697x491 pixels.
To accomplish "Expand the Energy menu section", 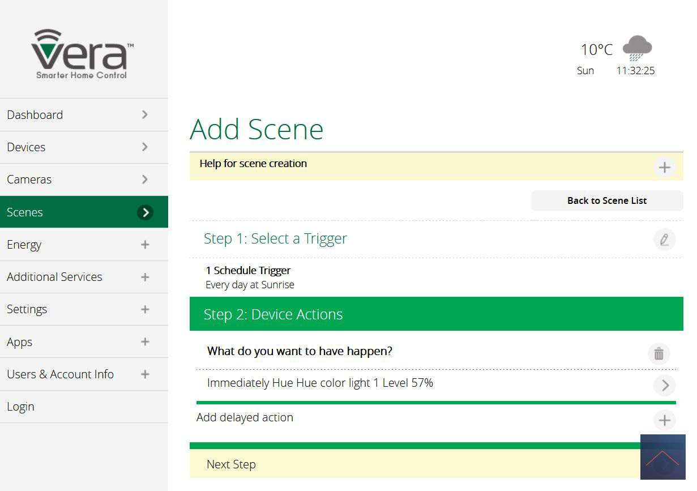I will pyautogui.click(x=145, y=245).
